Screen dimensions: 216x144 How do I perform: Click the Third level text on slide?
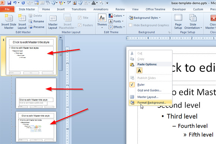[x=182, y=116]
